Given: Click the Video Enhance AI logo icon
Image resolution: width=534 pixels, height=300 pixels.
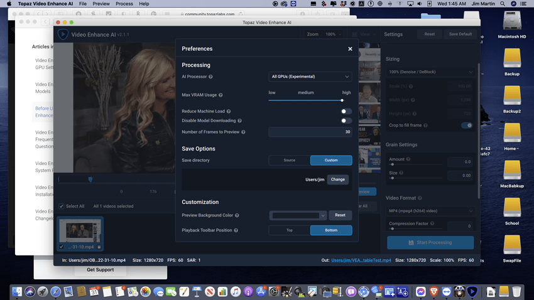Looking at the screenshot, I should coord(63,35).
